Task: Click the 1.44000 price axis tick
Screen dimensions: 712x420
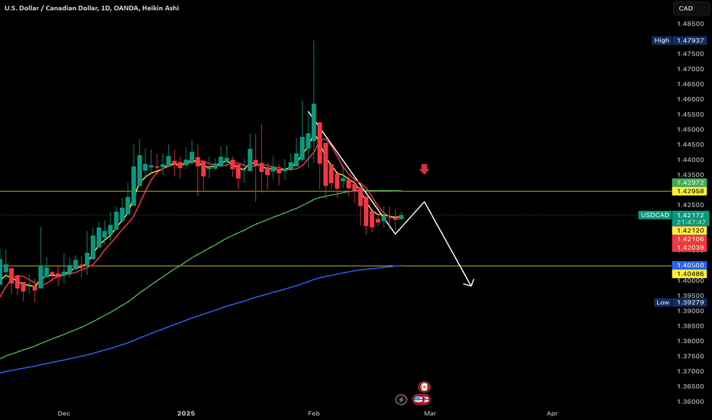Action: point(690,160)
